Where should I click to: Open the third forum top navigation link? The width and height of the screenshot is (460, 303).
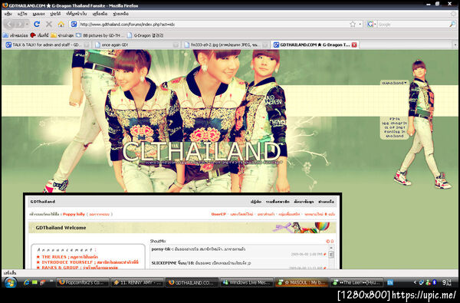coord(304,202)
